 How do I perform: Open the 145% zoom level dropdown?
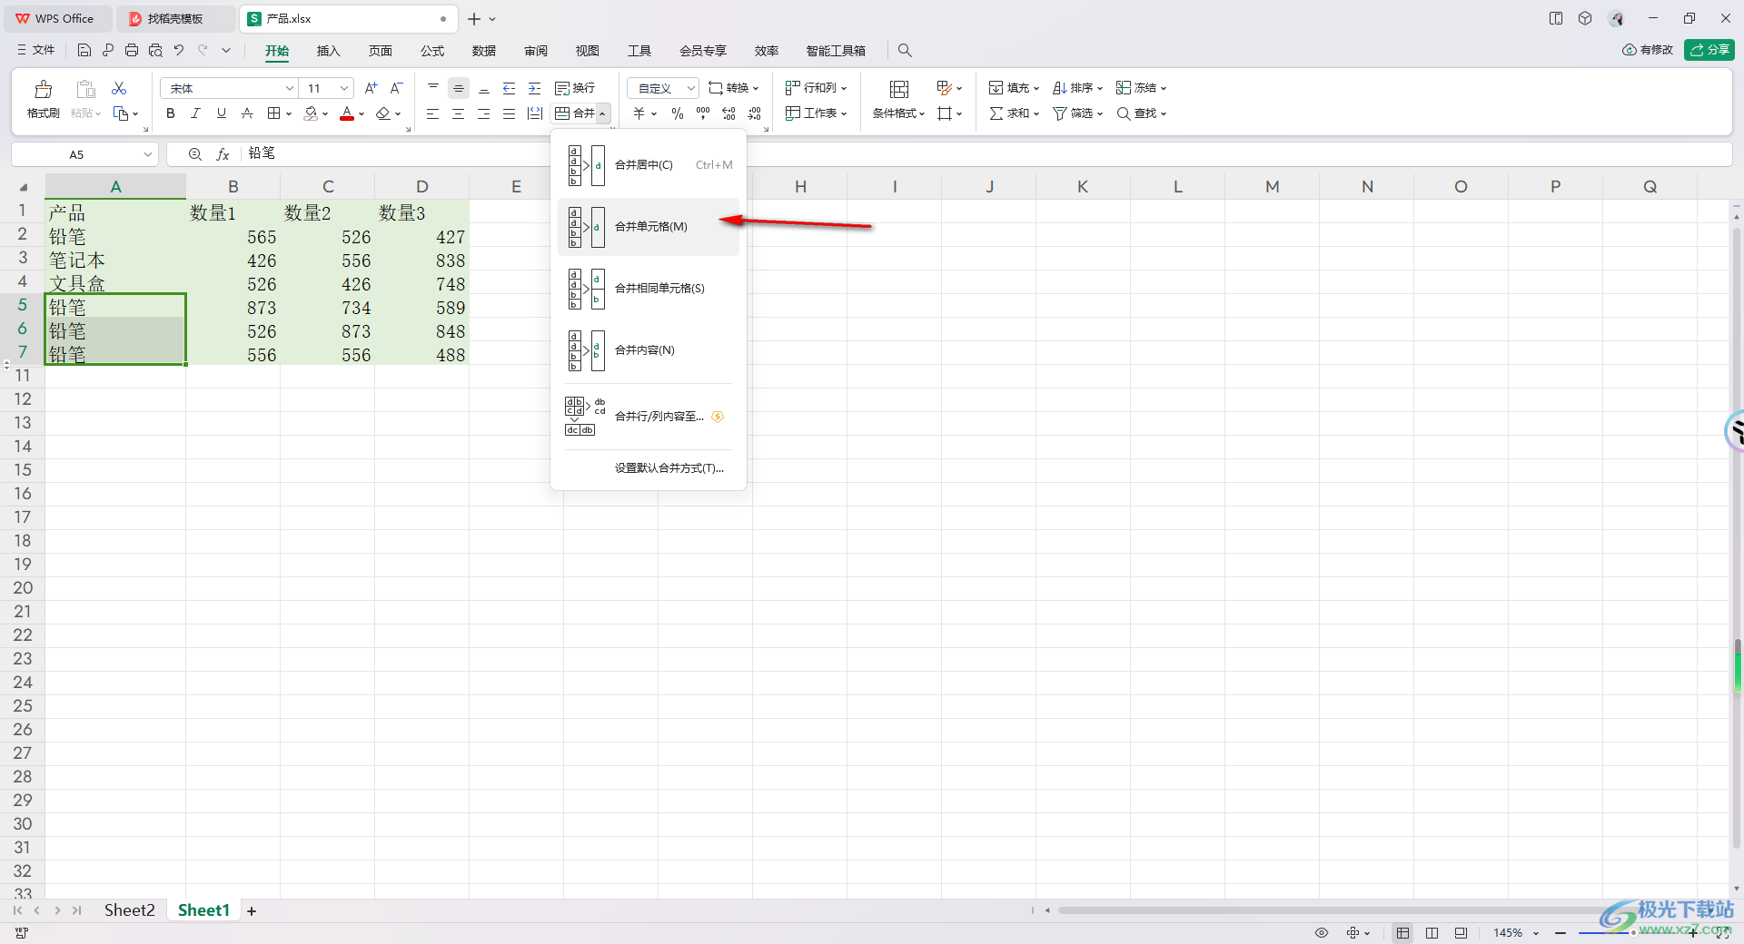coord(1536,933)
